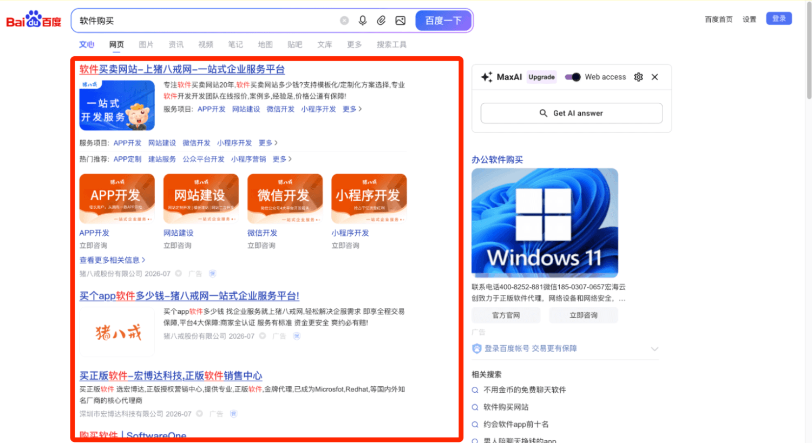Viewport: 812px width, 443px height.
Task: Click the Baidu logo
Action: point(34,20)
